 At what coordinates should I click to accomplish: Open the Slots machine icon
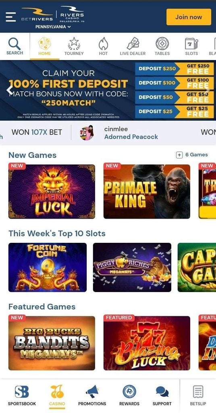click(191, 44)
